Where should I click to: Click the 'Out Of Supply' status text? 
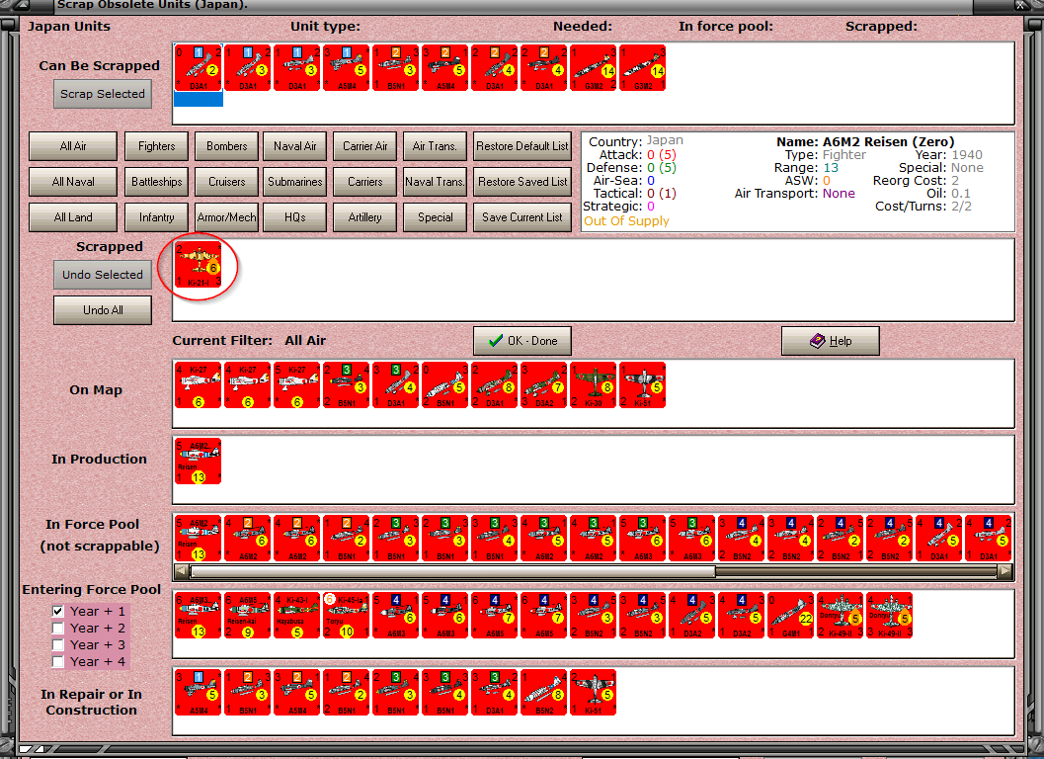tap(626, 221)
